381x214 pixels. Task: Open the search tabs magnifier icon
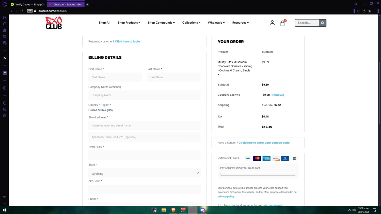tap(356, 4)
